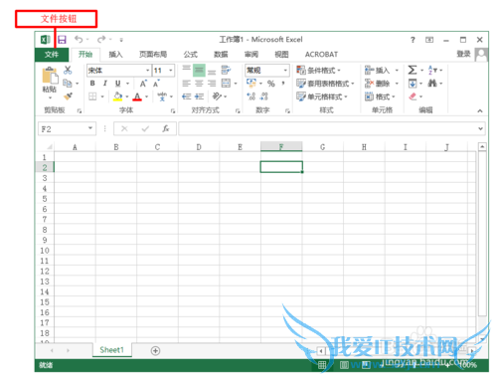497x379 pixels.
Task: Click the comma style icon
Action: click(x=283, y=83)
